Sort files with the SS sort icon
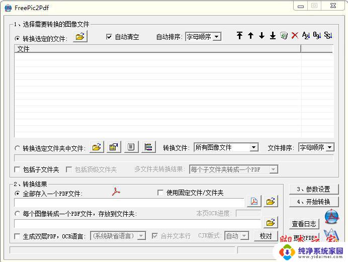 (328, 35)
